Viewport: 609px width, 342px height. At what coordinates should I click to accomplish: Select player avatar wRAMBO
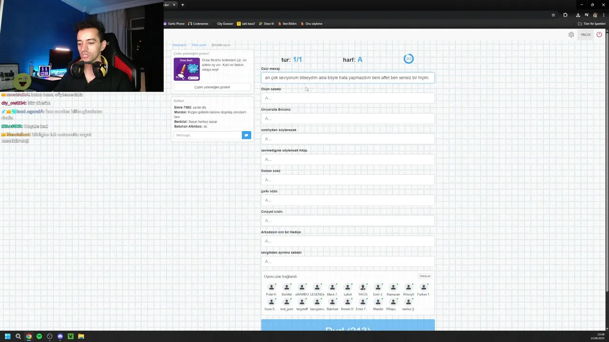pos(302,290)
